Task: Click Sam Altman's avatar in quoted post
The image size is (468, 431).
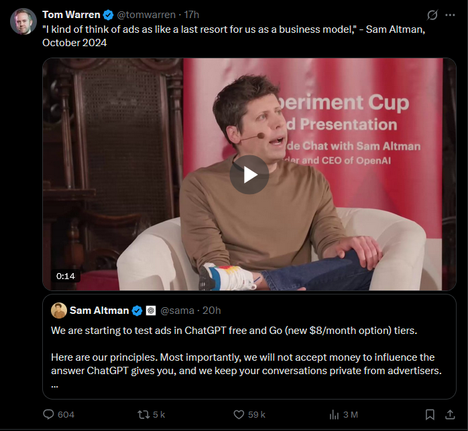Action: [x=59, y=311]
